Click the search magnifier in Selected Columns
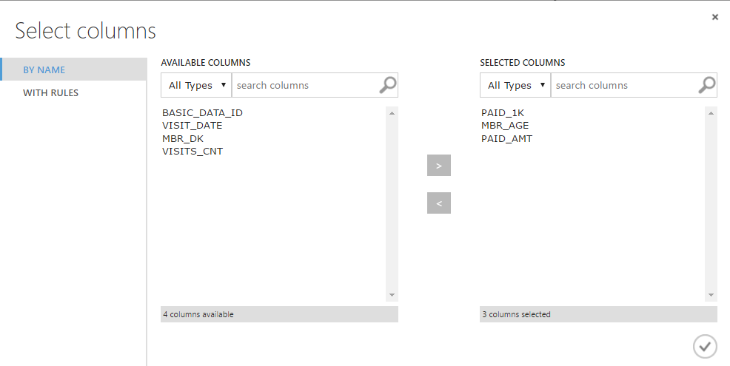 click(706, 85)
